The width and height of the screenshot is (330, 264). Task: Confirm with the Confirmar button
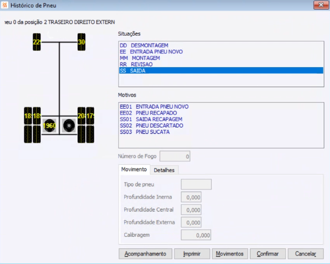coord(268,254)
